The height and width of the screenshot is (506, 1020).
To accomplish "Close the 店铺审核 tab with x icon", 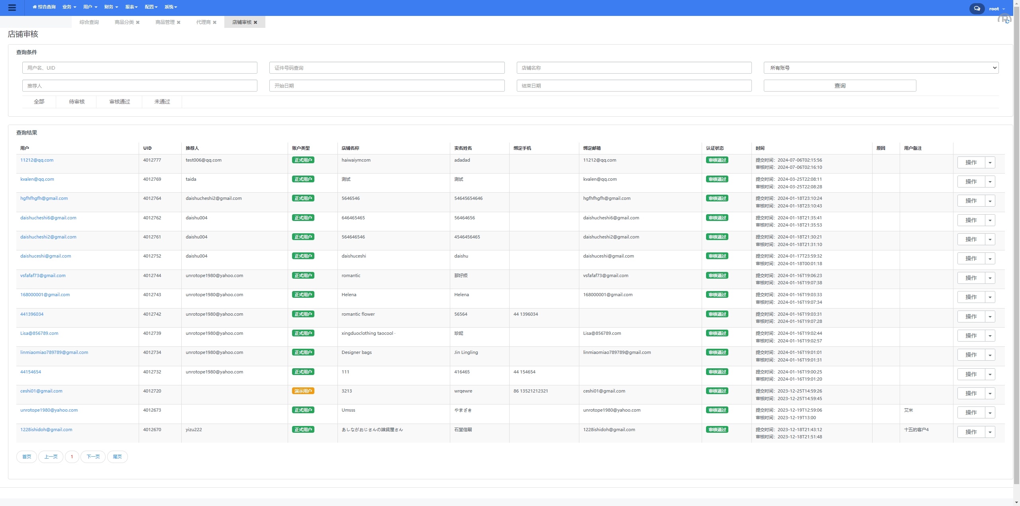I will click(x=255, y=22).
